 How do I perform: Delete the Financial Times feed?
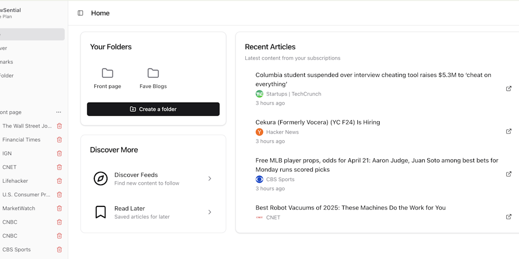pos(59,140)
